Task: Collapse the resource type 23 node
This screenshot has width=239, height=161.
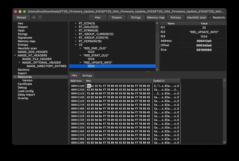Action: tap(76, 45)
